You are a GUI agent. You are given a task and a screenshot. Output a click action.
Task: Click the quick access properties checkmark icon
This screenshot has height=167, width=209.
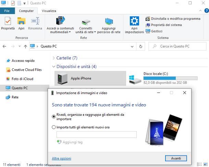pos(13,3)
